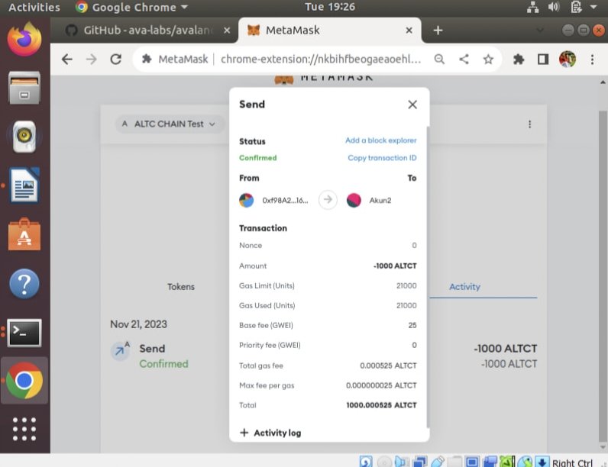The height and width of the screenshot is (467, 608).
Task: Open Help from the dock
Action: pos(24,283)
